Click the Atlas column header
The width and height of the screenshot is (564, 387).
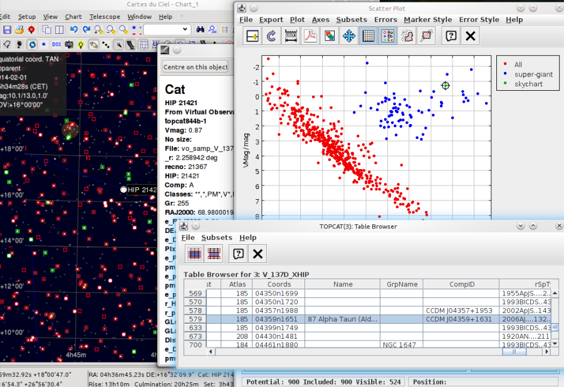[238, 284]
